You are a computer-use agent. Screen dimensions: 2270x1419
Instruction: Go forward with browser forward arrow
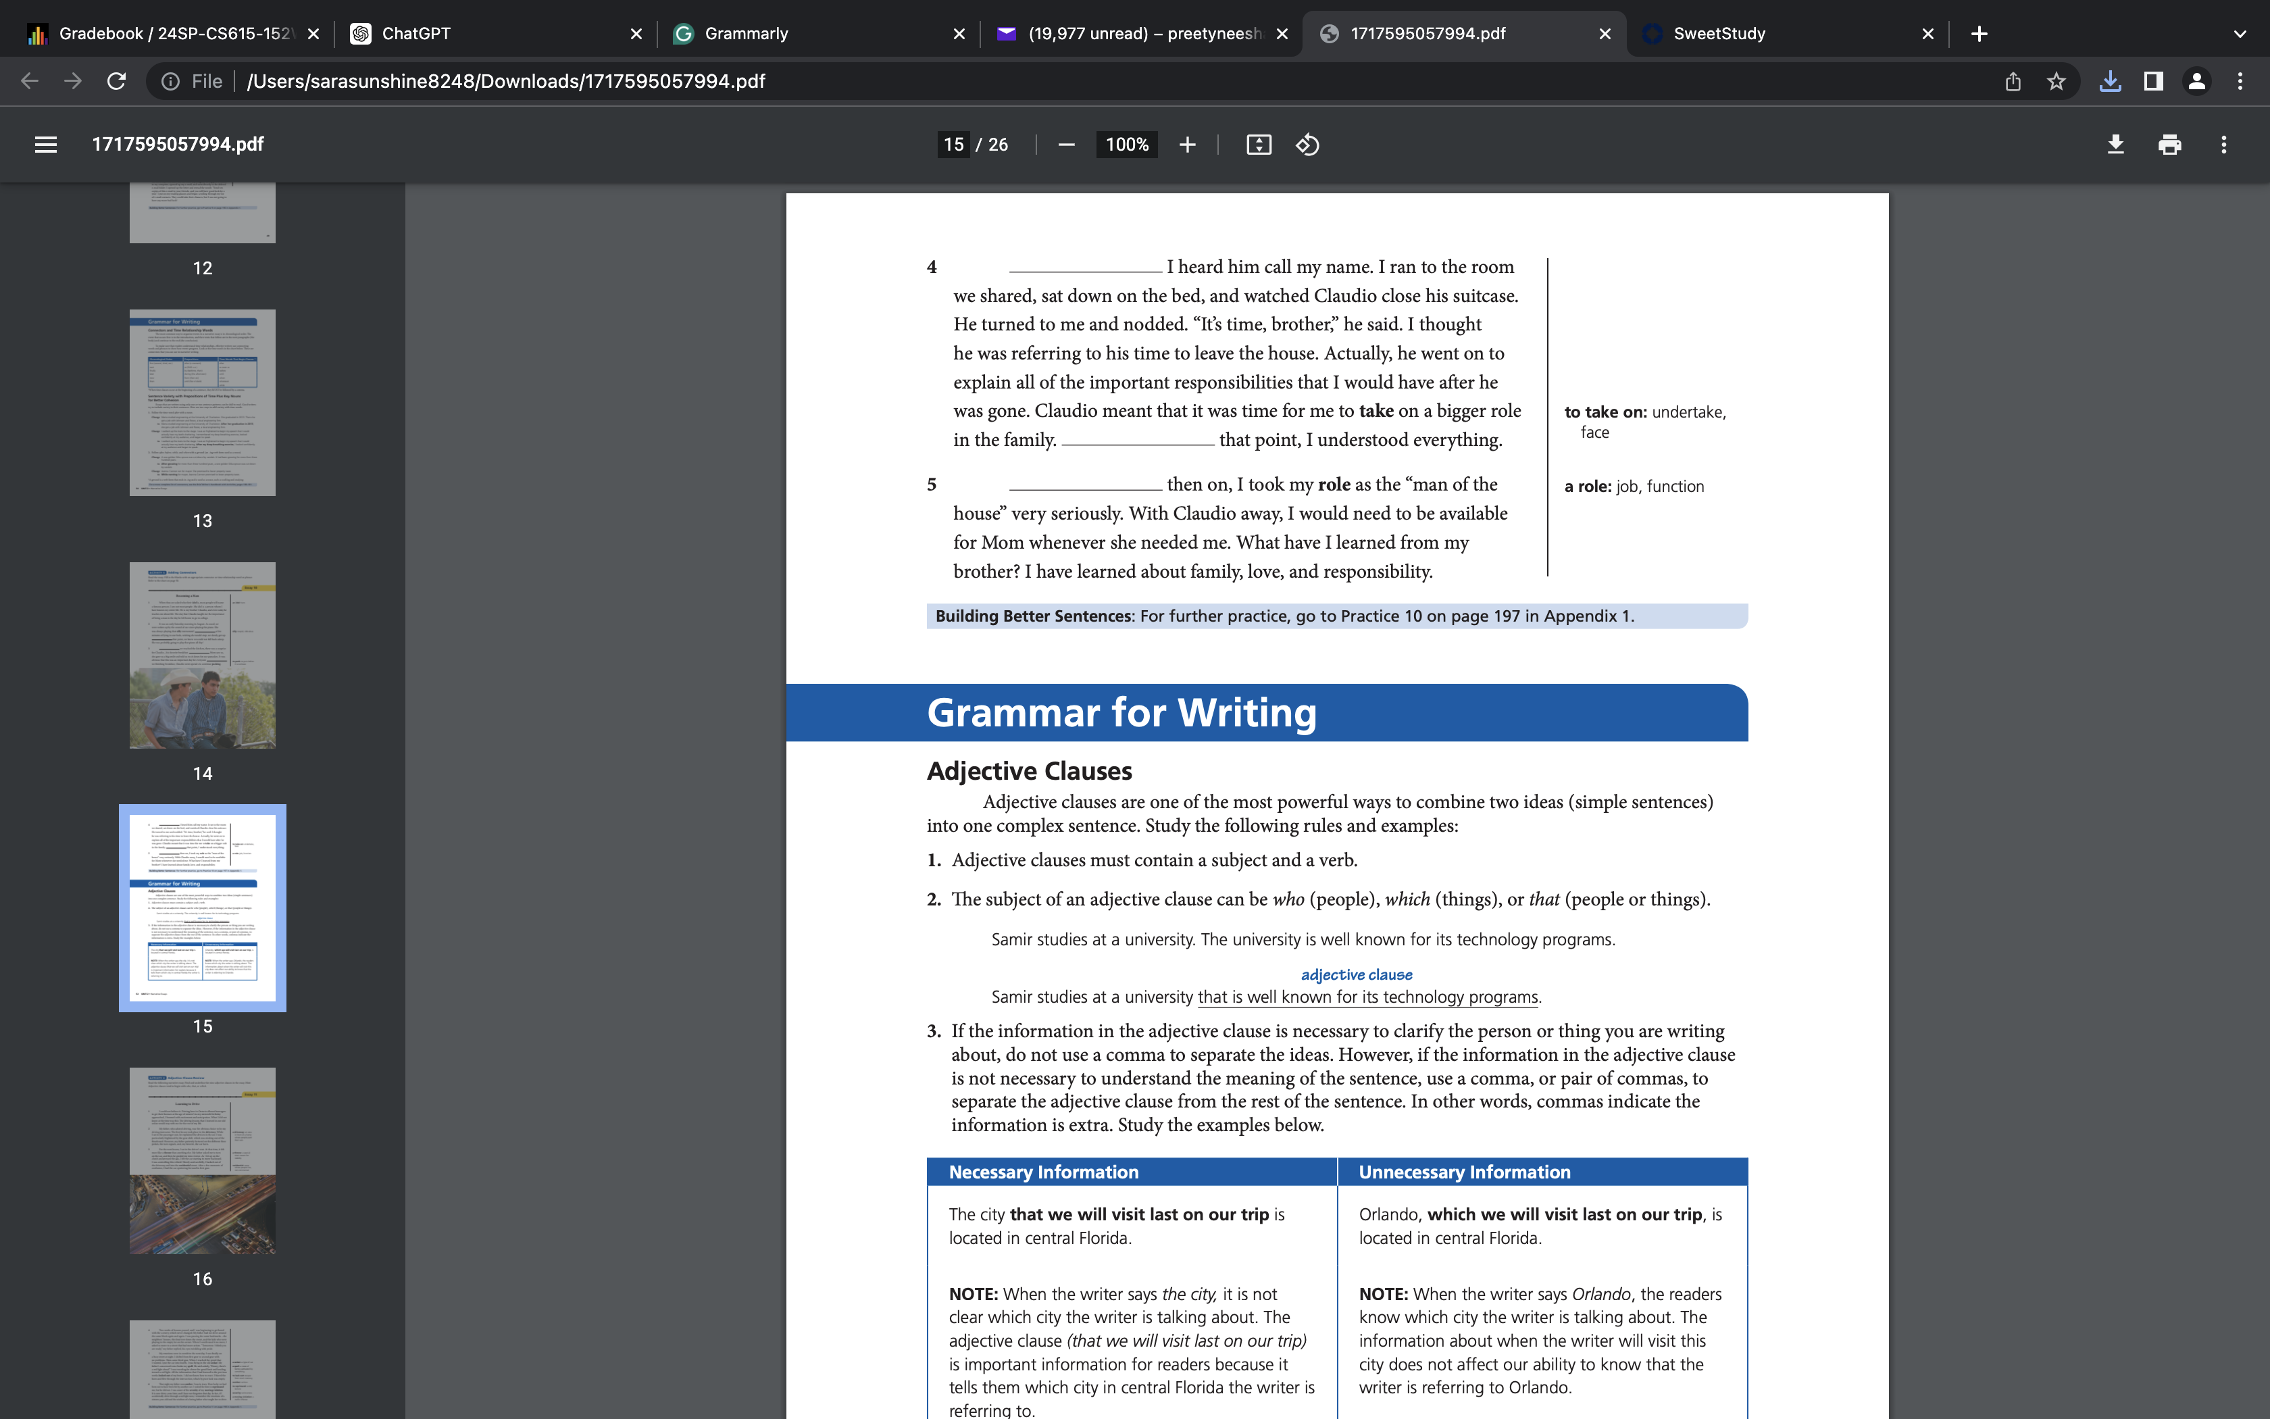[72, 82]
